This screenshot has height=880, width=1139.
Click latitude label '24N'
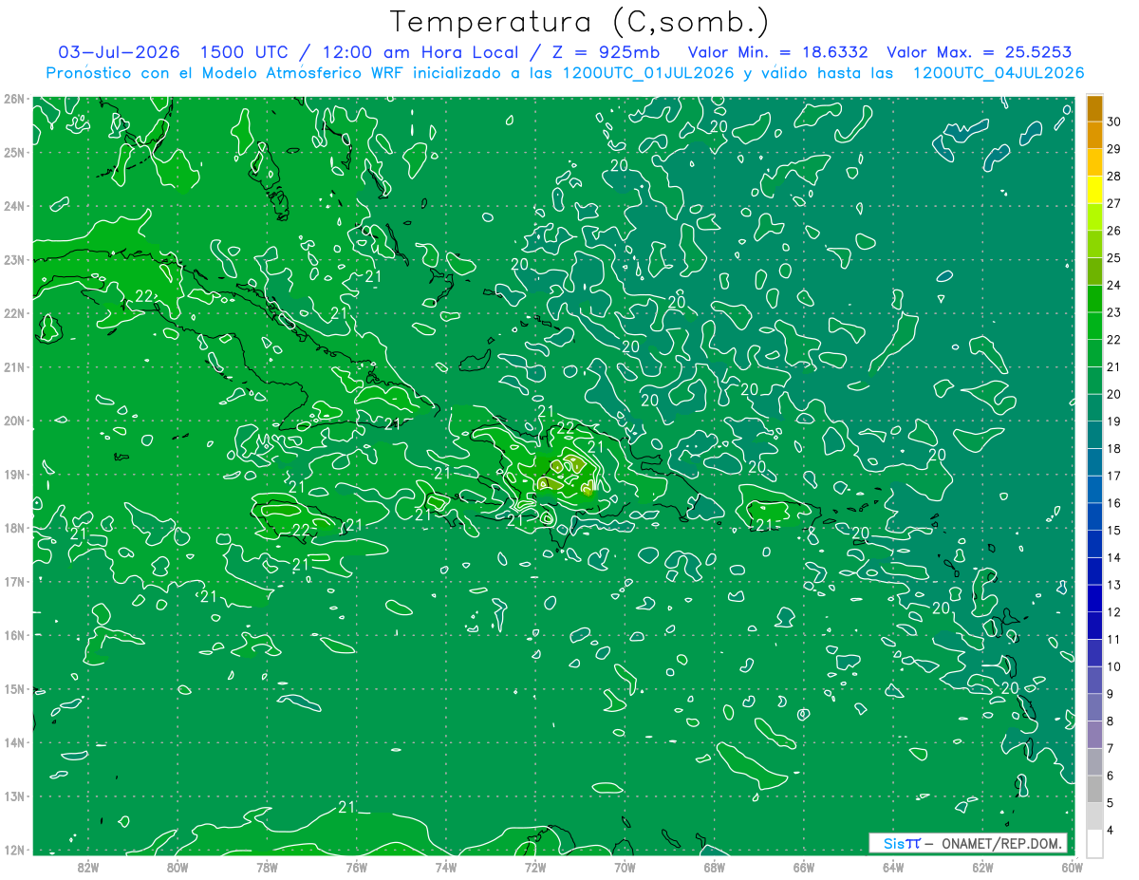tap(14, 206)
